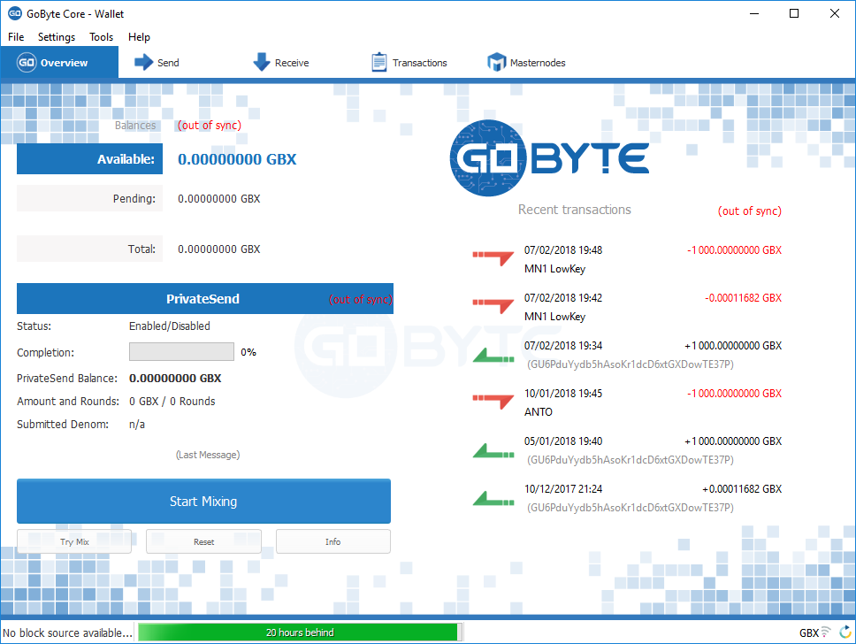Image resolution: width=856 pixels, height=644 pixels.
Task: Open the File menu
Action: [15, 36]
